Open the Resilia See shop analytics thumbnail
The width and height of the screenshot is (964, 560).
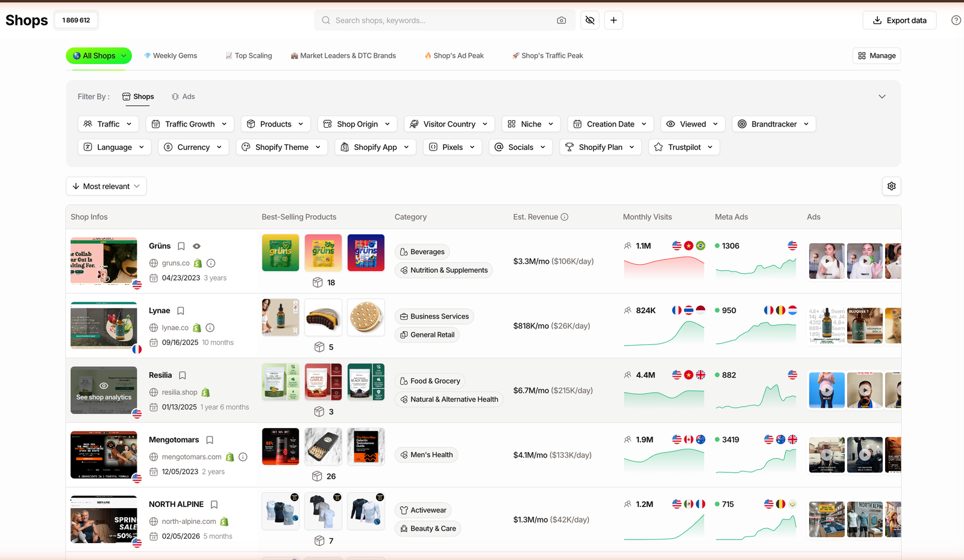[x=104, y=390]
